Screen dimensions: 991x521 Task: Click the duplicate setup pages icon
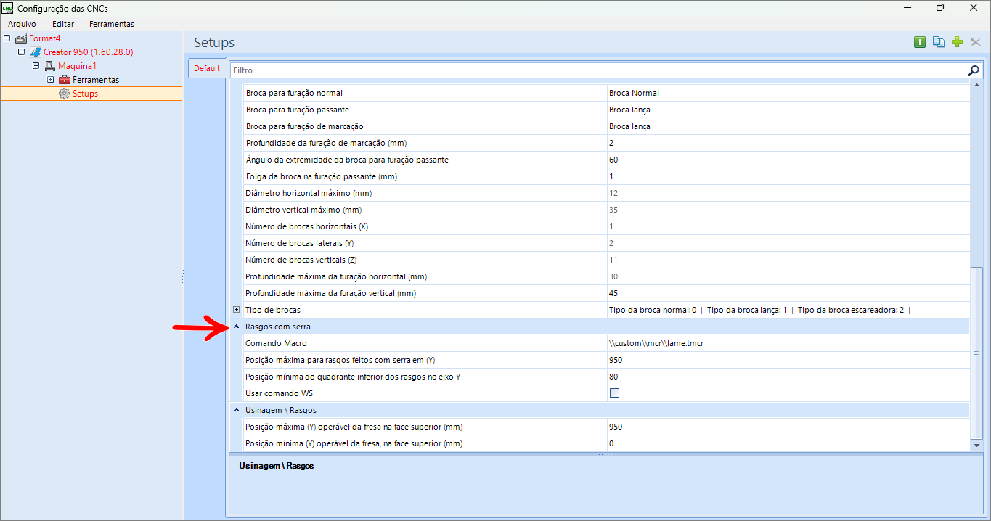pyautogui.click(x=939, y=42)
